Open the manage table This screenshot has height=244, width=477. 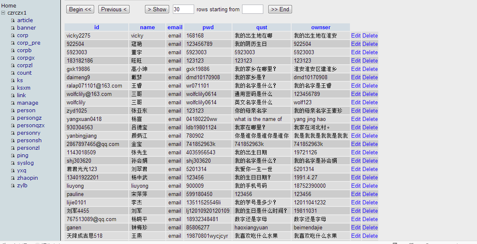click(x=27, y=103)
